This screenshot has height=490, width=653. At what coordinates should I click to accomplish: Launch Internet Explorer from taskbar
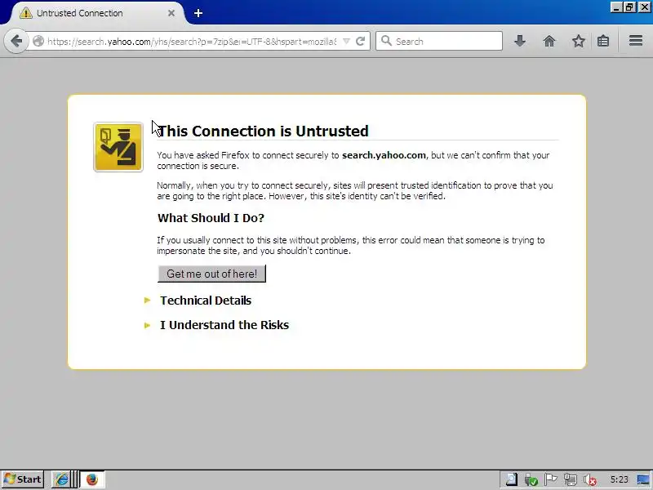62,479
